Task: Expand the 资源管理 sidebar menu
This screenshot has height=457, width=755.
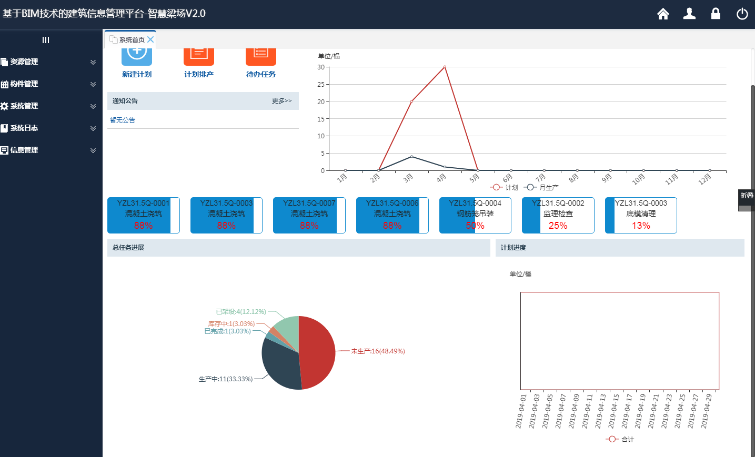Action: [47, 62]
